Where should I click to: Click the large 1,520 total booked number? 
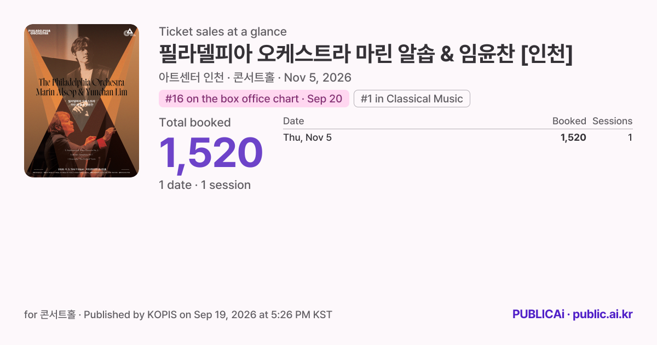point(211,153)
